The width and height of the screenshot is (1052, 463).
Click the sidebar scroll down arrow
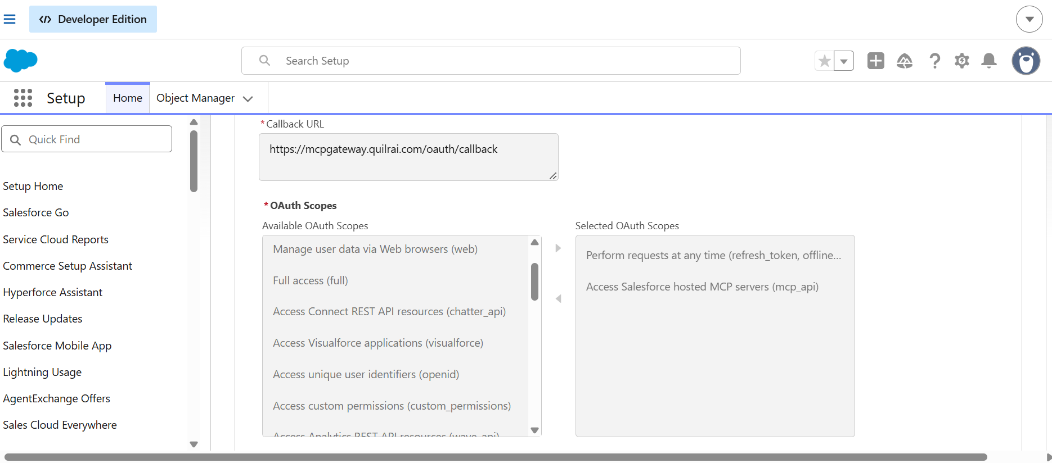tap(194, 444)
